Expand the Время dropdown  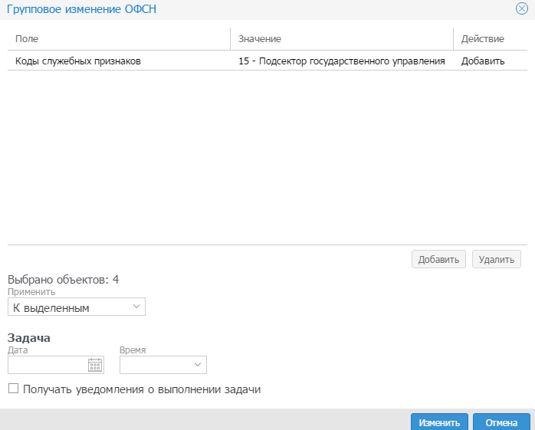pos(163,365)
